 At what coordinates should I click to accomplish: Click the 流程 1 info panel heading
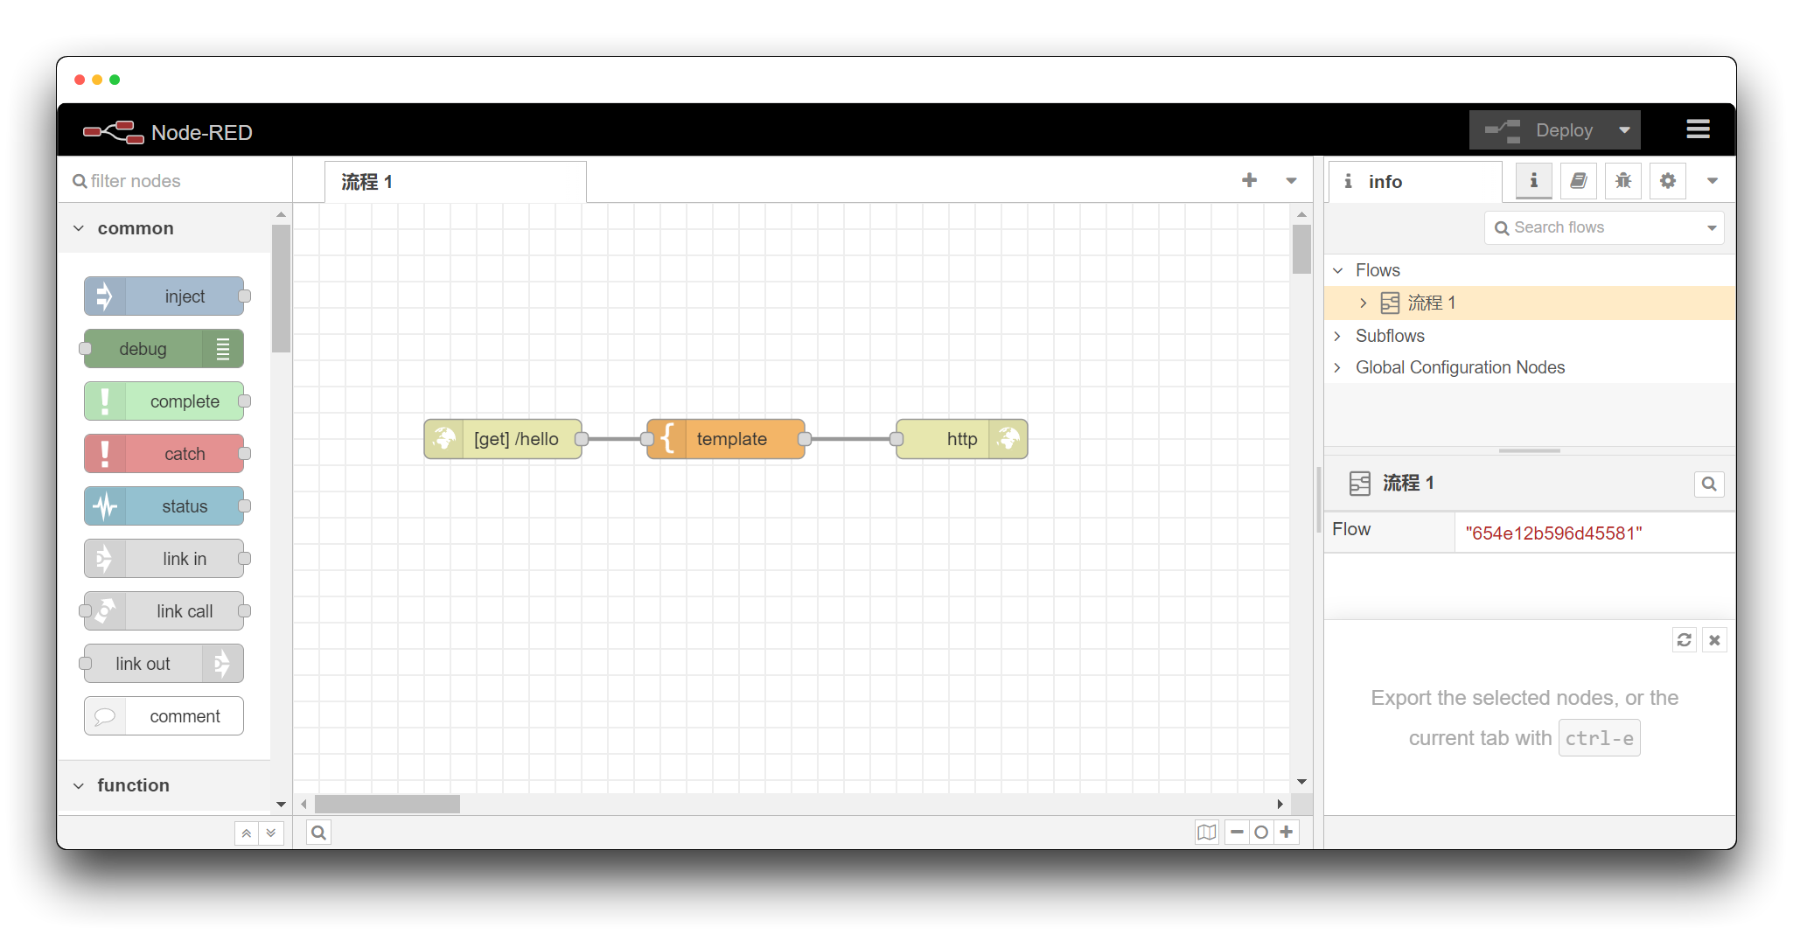tap(1407, 484)
